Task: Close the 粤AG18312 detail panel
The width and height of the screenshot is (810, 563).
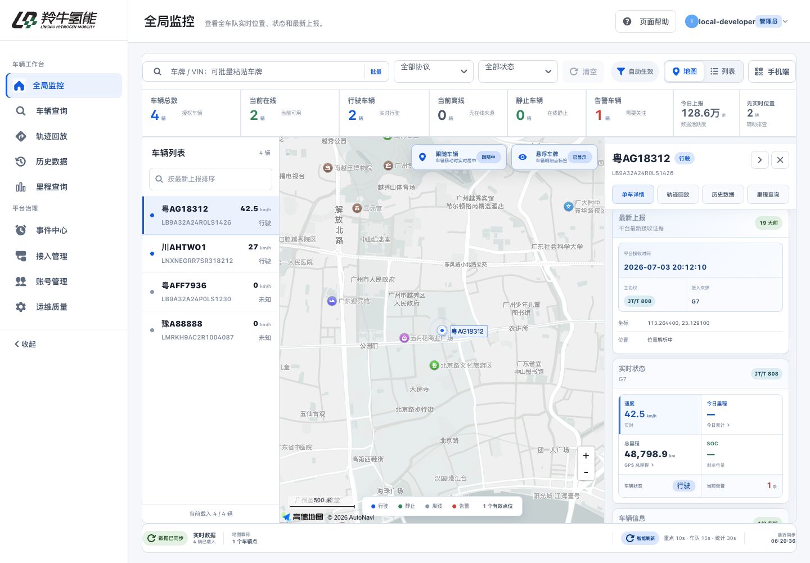Action: (780, 160)
